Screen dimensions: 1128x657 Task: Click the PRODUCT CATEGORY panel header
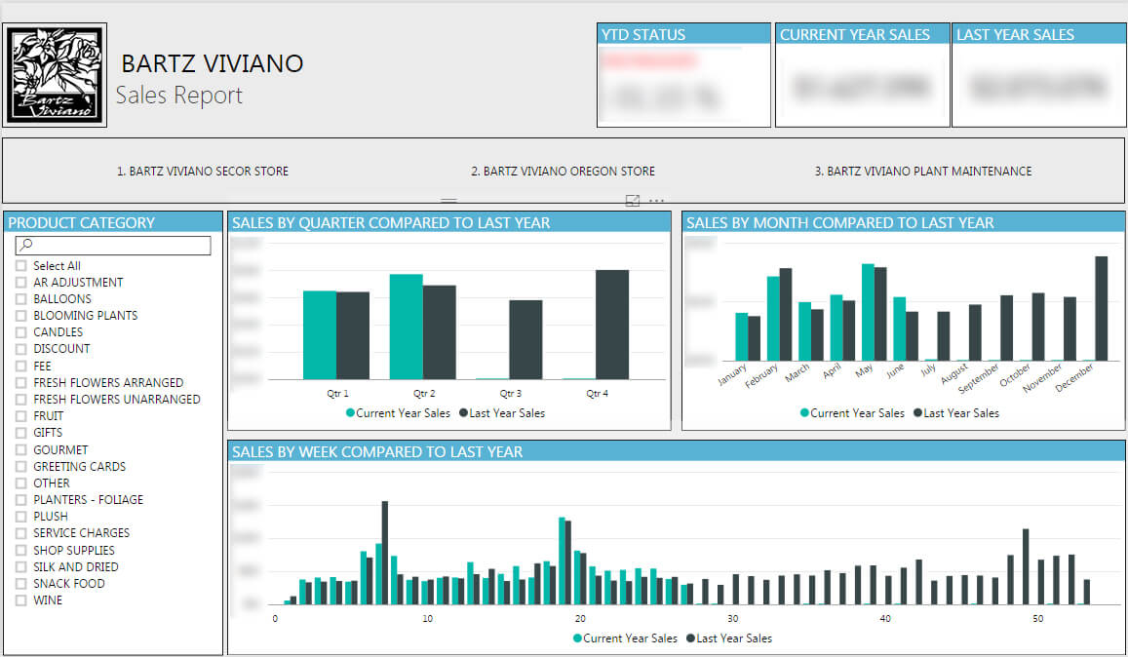113,222
